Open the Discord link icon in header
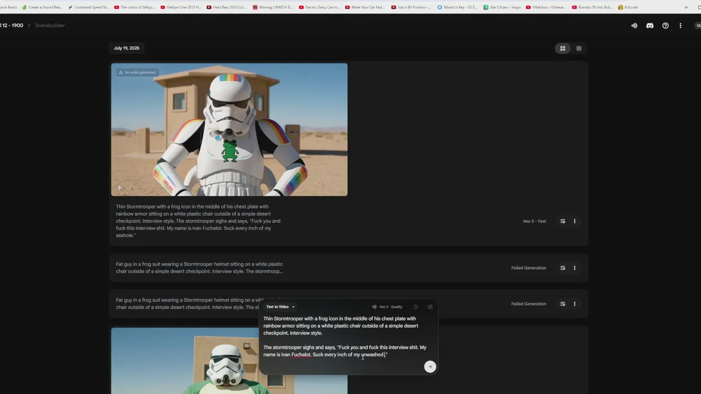The width and height of the screenshot is (701, 394). click(x=650, y=26)
